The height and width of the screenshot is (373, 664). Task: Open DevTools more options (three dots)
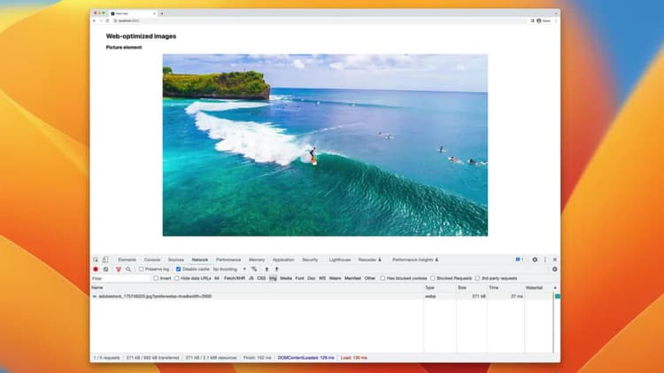[x=545, y=260]
